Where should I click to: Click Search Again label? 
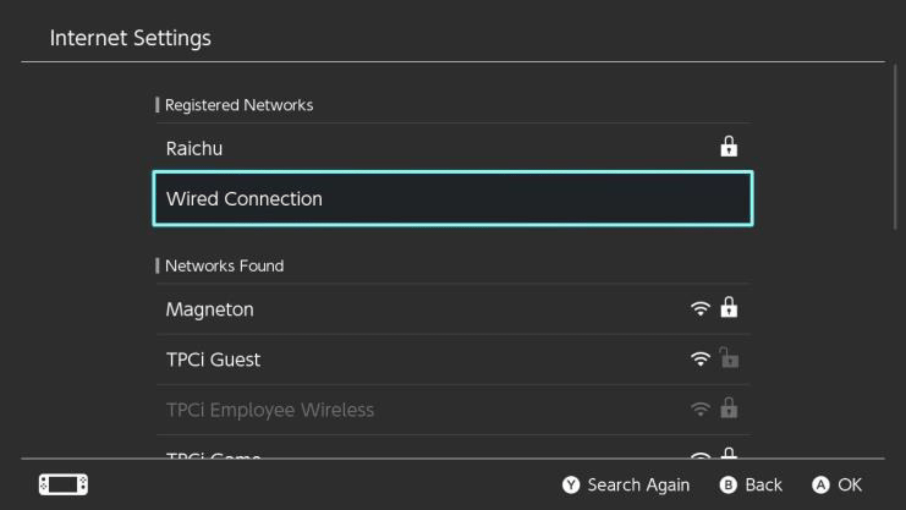coord(639,485)
